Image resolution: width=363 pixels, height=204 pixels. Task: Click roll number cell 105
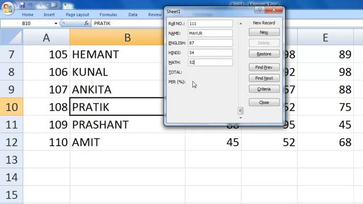[x=47, y=54]
